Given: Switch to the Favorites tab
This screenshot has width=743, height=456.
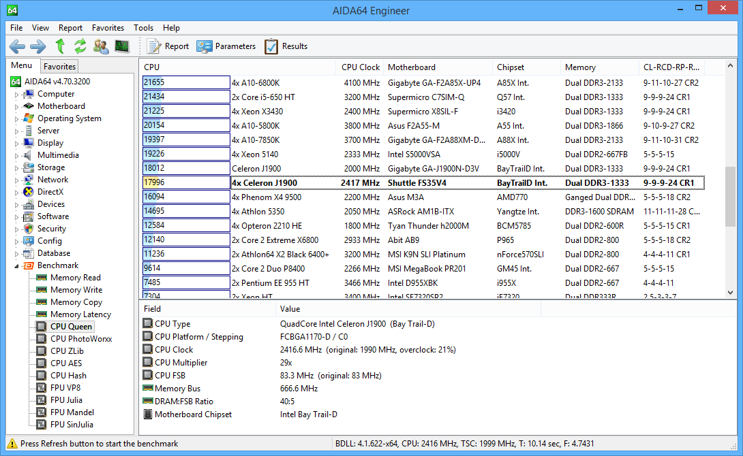Looking at the screenshot, I should [59, 67].
